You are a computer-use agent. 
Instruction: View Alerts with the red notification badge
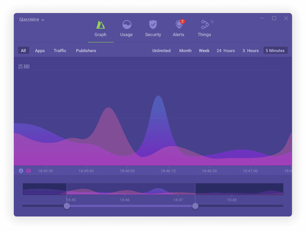click(178, 25)
